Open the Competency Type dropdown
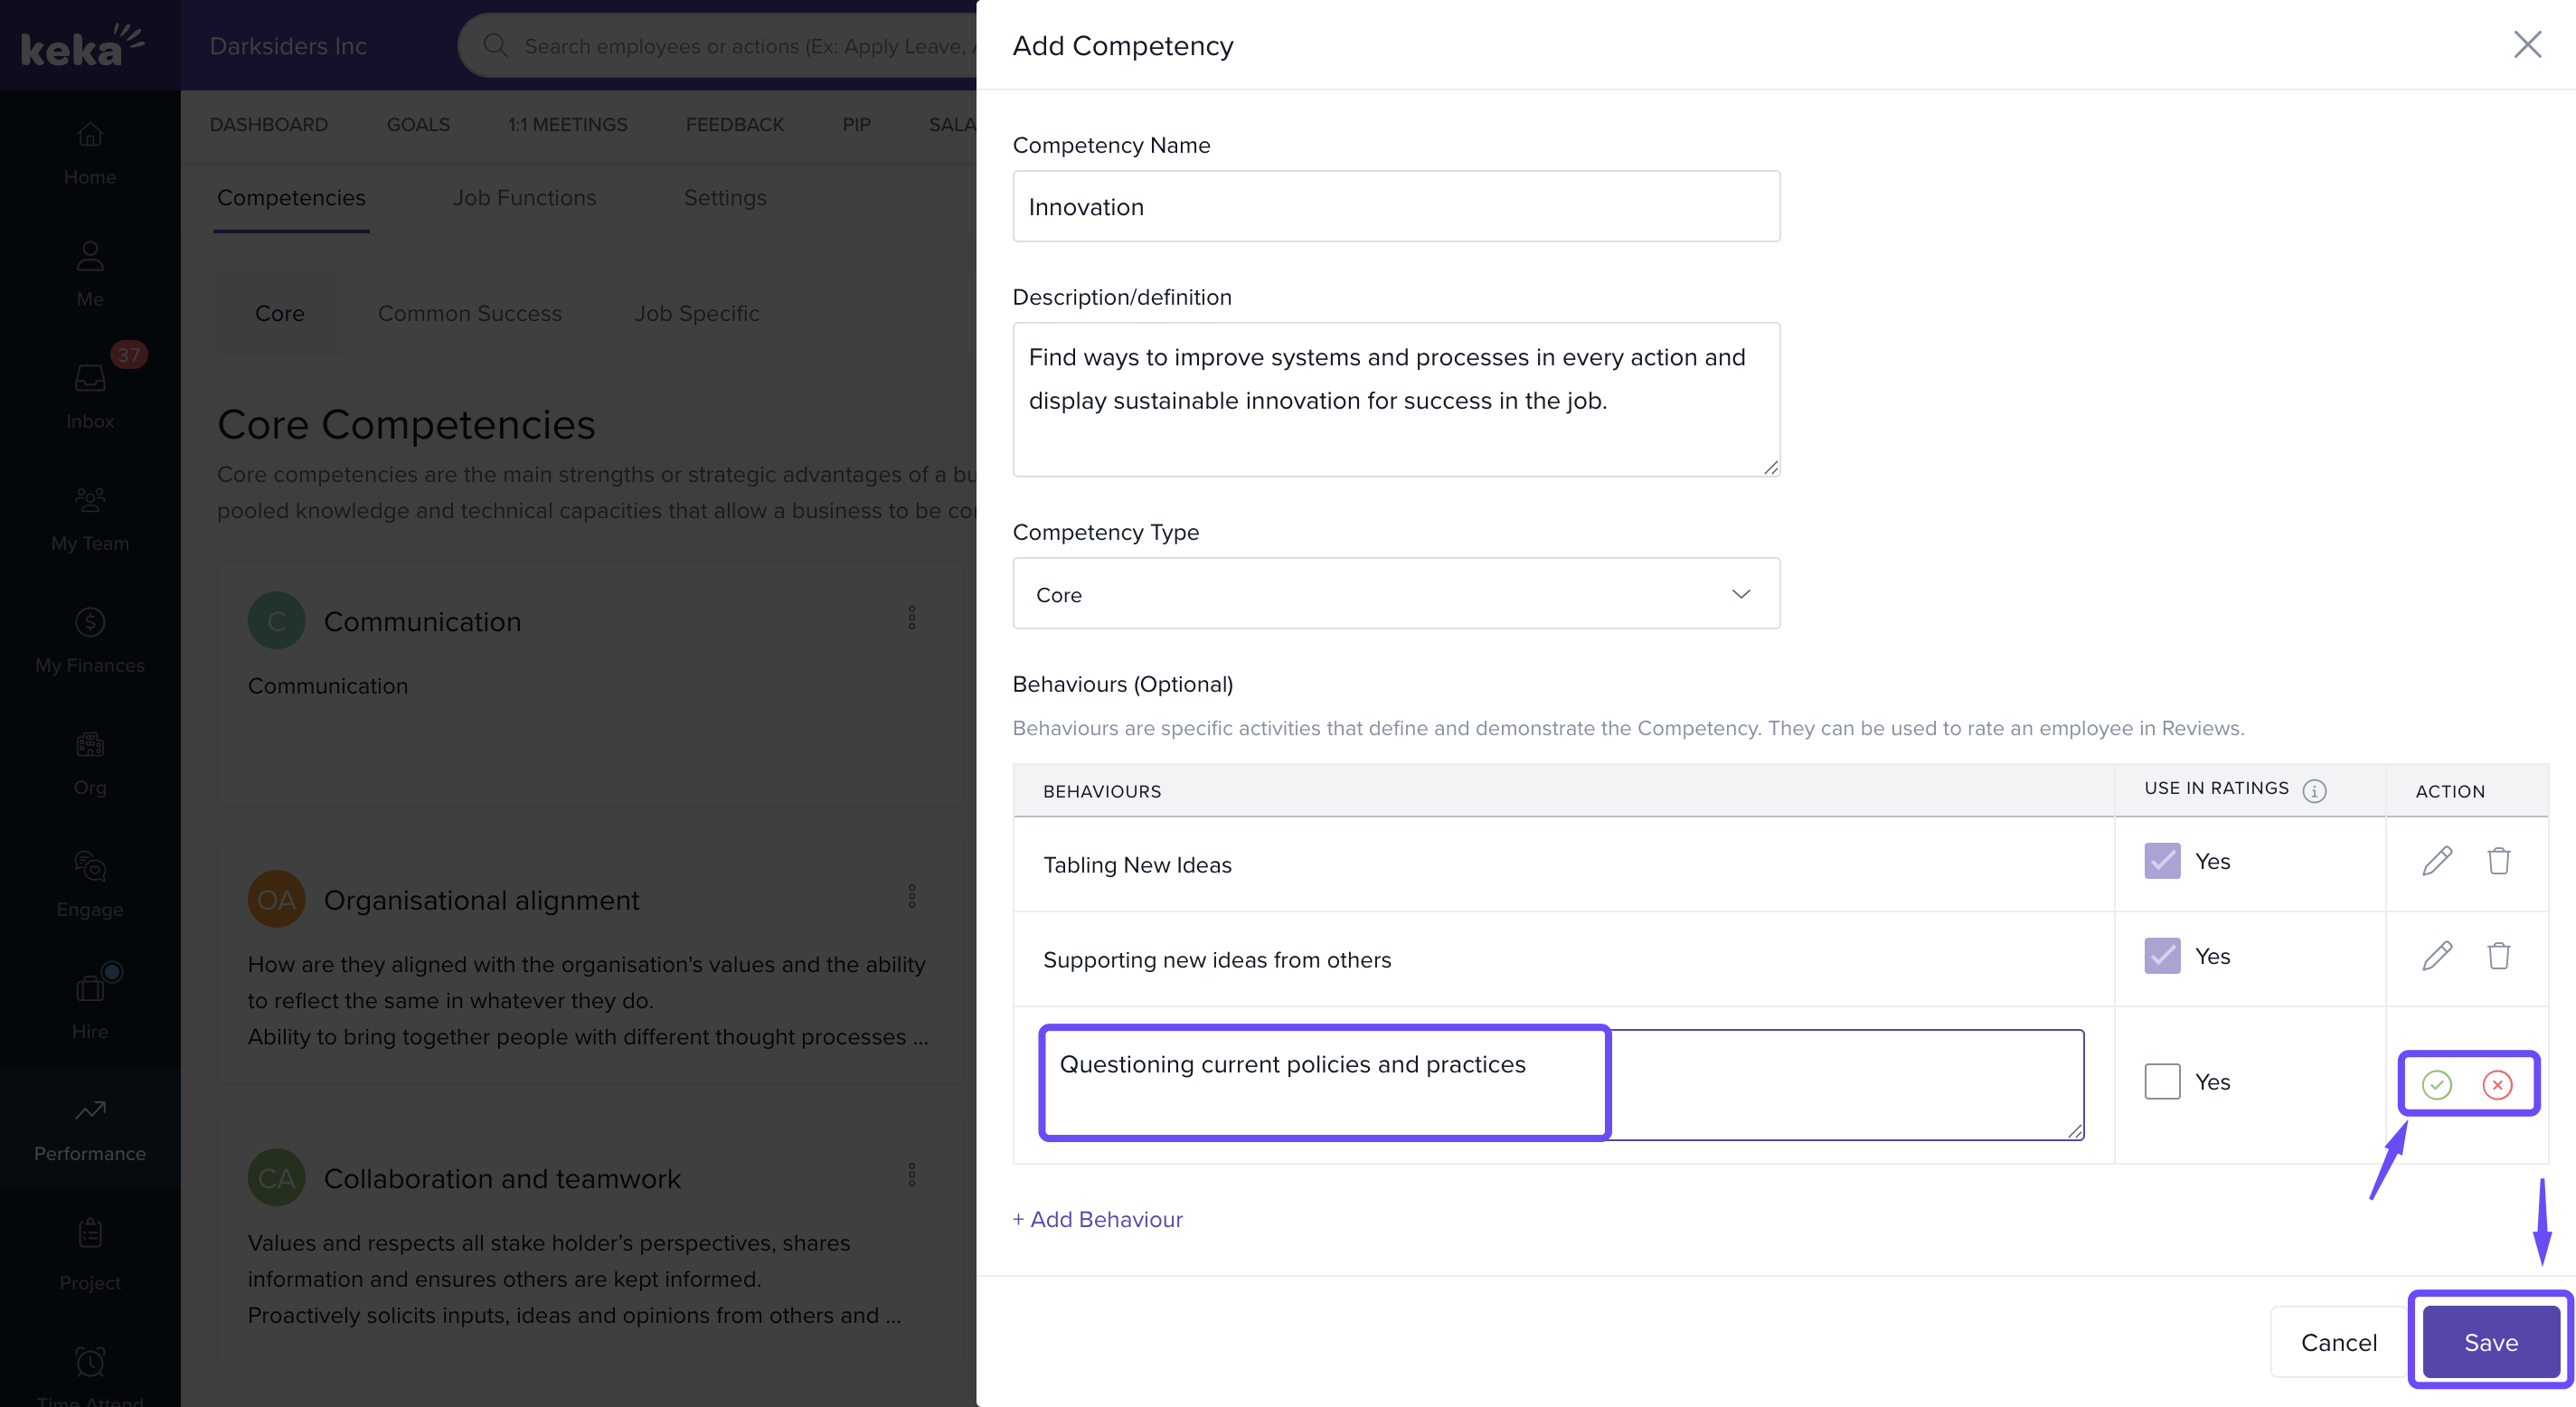 [x=1395, y=594]
